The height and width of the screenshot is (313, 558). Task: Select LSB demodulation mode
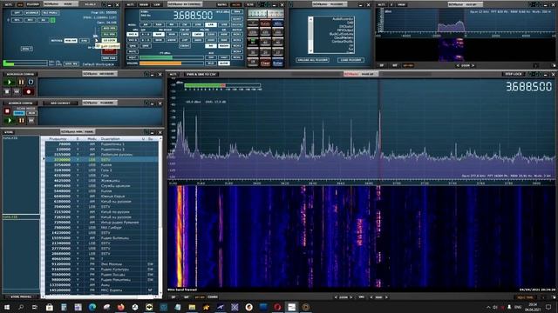tap(211, 25)
